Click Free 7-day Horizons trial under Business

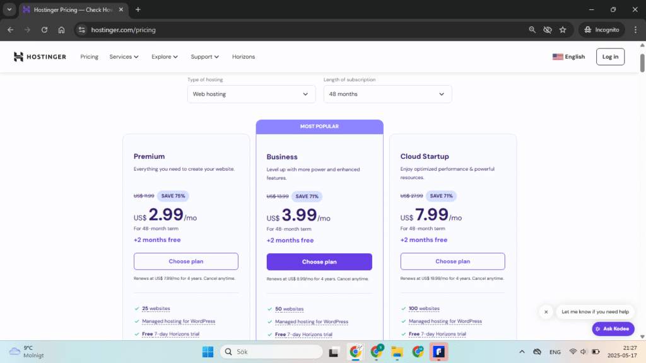(x=303, y=334)
